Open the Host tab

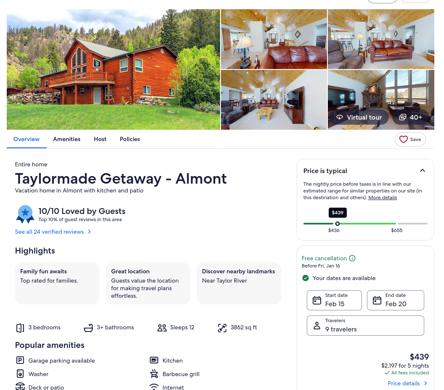[100, 139]
